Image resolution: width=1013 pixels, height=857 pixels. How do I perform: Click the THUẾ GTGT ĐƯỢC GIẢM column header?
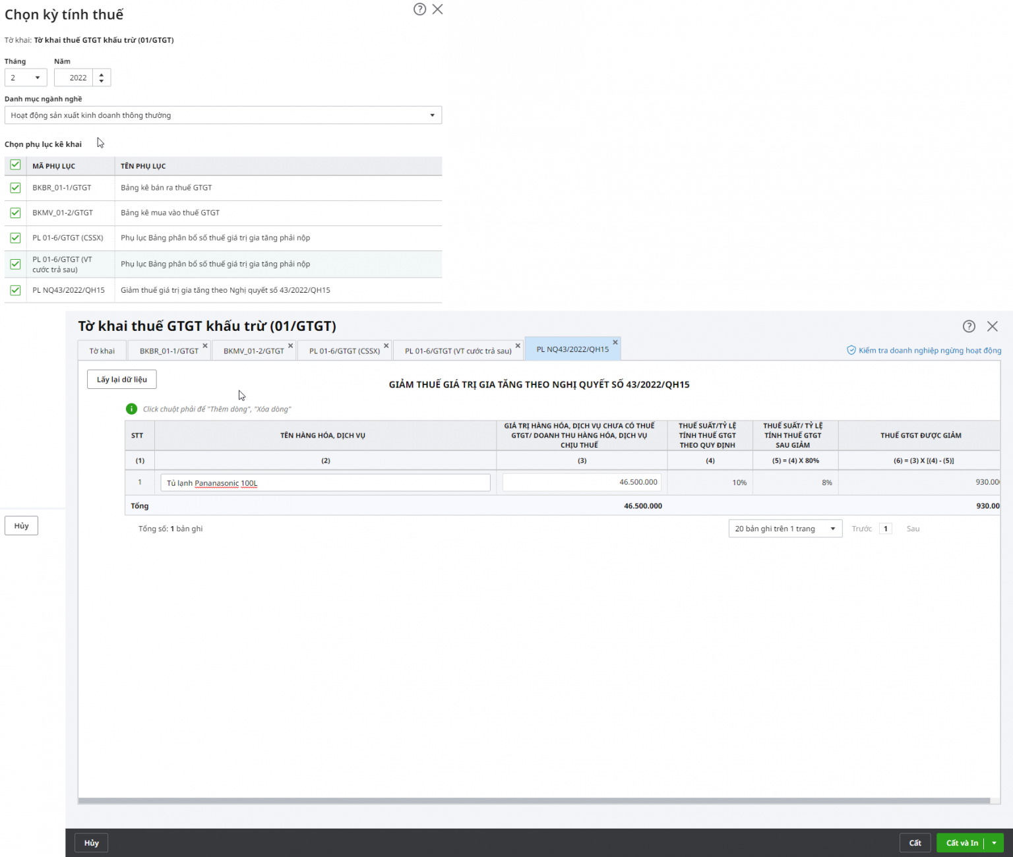921,436
